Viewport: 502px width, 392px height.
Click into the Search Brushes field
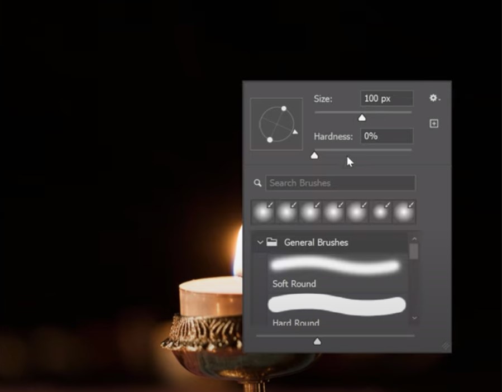[x=341, y=183]
